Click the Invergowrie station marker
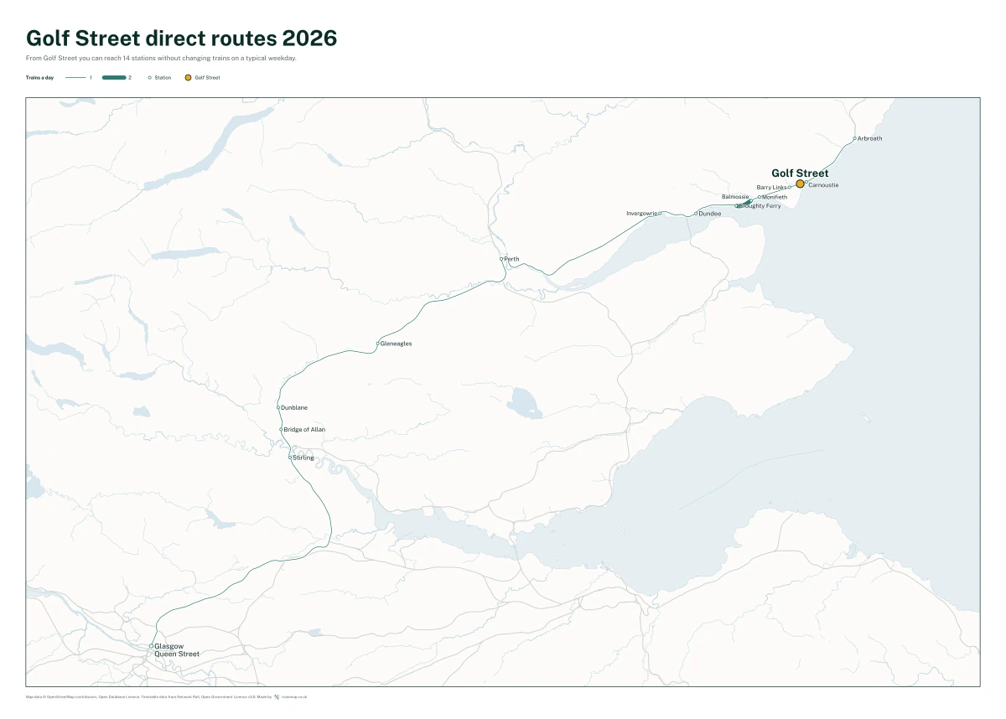 pyautogui.click(x=660, y=213)
